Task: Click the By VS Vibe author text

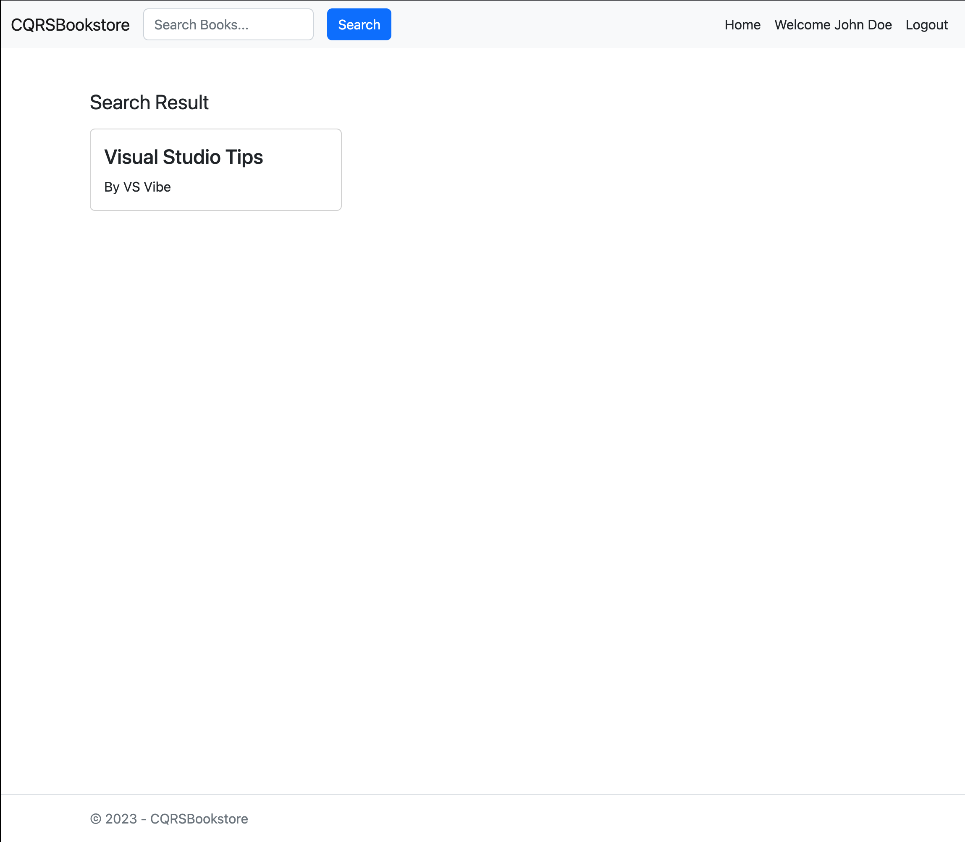Action: pyautogui.click(x=137, y=187)
